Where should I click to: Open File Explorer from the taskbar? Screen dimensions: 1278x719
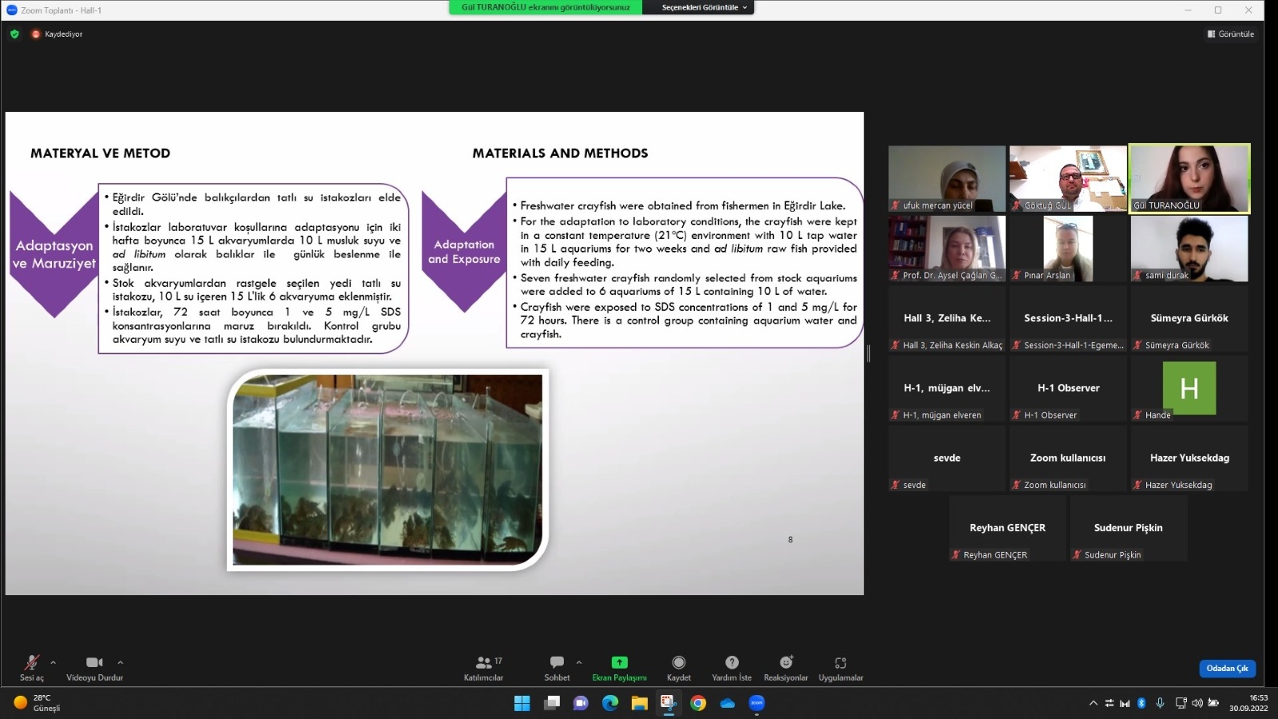[x=640, y=703]
